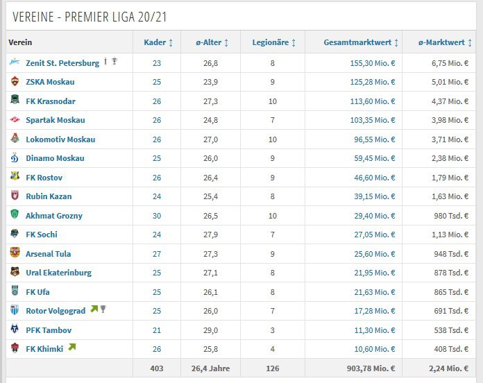Sort table by the Kader column
483x383 pixels.
(158, 42)
